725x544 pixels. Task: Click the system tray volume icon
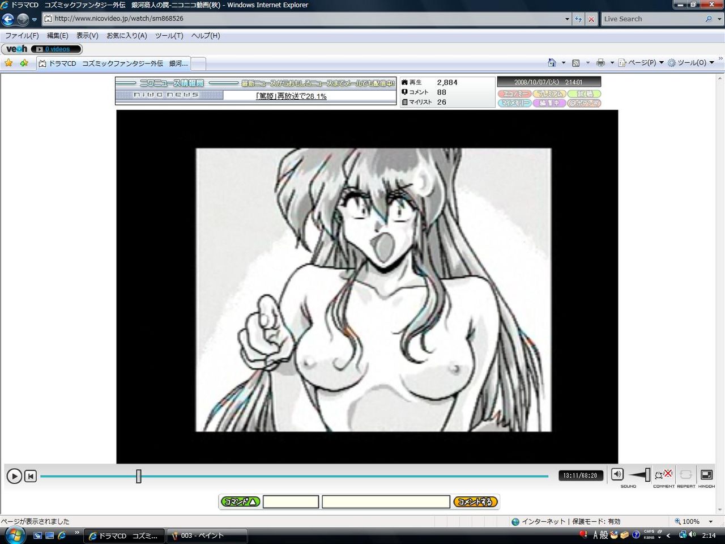click(693, 535)
